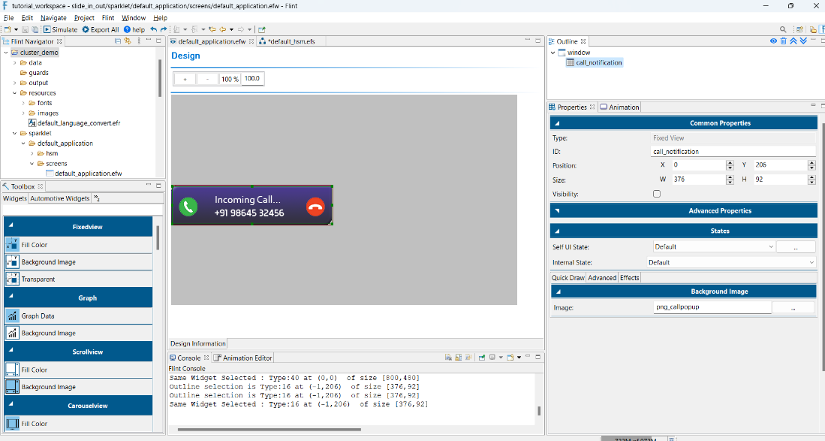825x441 pixels.
Task: Click the move up double-chevron in Outline
Action: coord(793,41)
